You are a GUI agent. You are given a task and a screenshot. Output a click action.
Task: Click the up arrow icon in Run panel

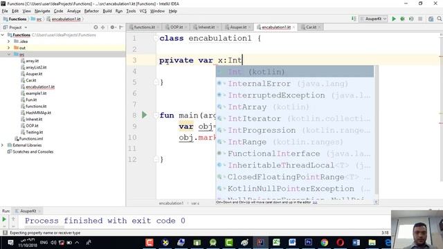[13, 219]
